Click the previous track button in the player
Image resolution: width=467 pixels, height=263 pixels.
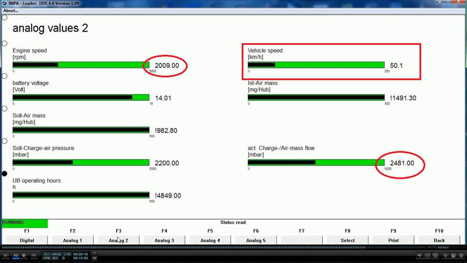6,255
